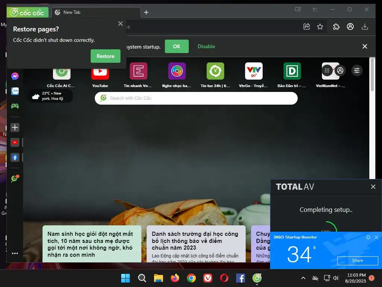Open the Messenger icon in the sidebar
This screenshot has width=382, height=287.
[x=15, y=76]
